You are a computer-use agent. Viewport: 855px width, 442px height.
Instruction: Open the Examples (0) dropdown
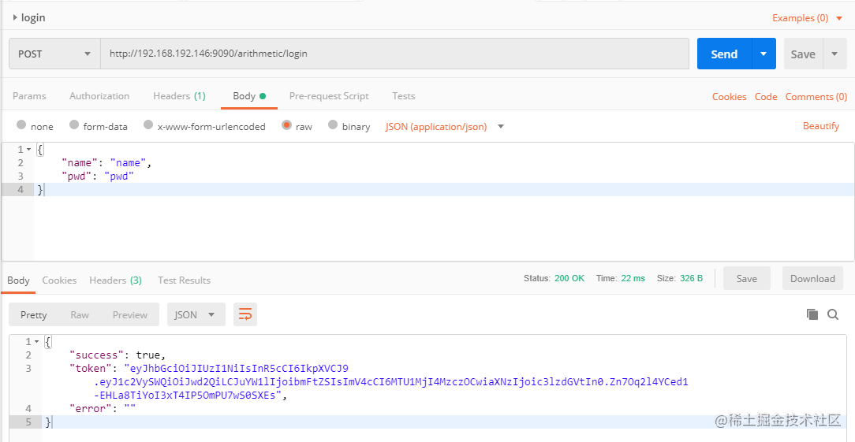point(808,18)
